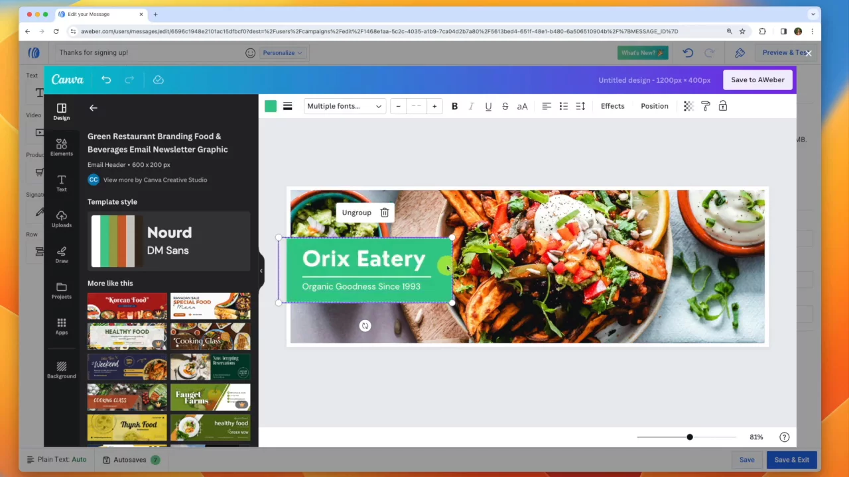Click the transparency checkerboard icon
This screenshot has height=477, width=849.
[x=688, y=106]
